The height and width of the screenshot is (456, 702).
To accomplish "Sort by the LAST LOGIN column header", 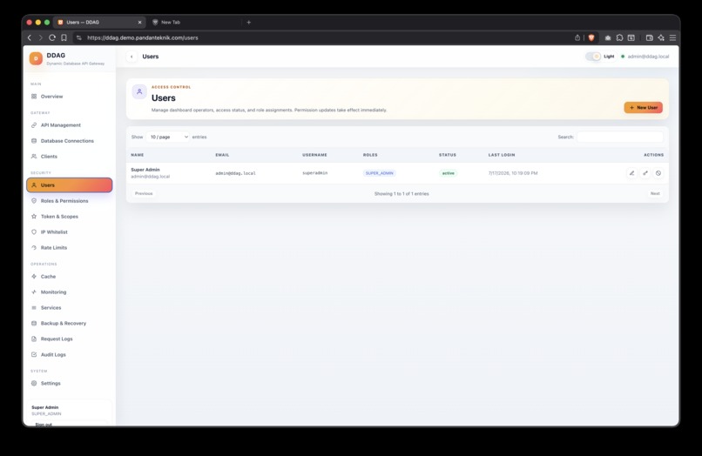I will point(502,155).
